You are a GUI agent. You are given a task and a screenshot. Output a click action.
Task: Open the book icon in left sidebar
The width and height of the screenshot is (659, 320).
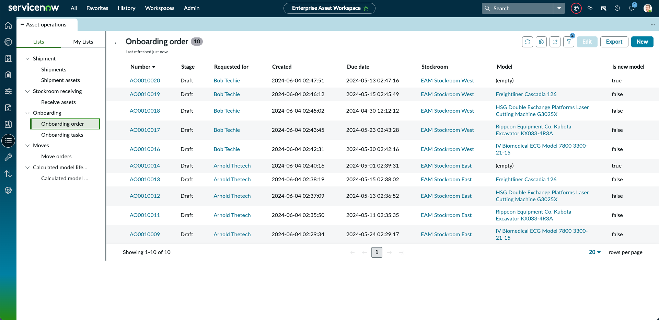coord(8,124)
